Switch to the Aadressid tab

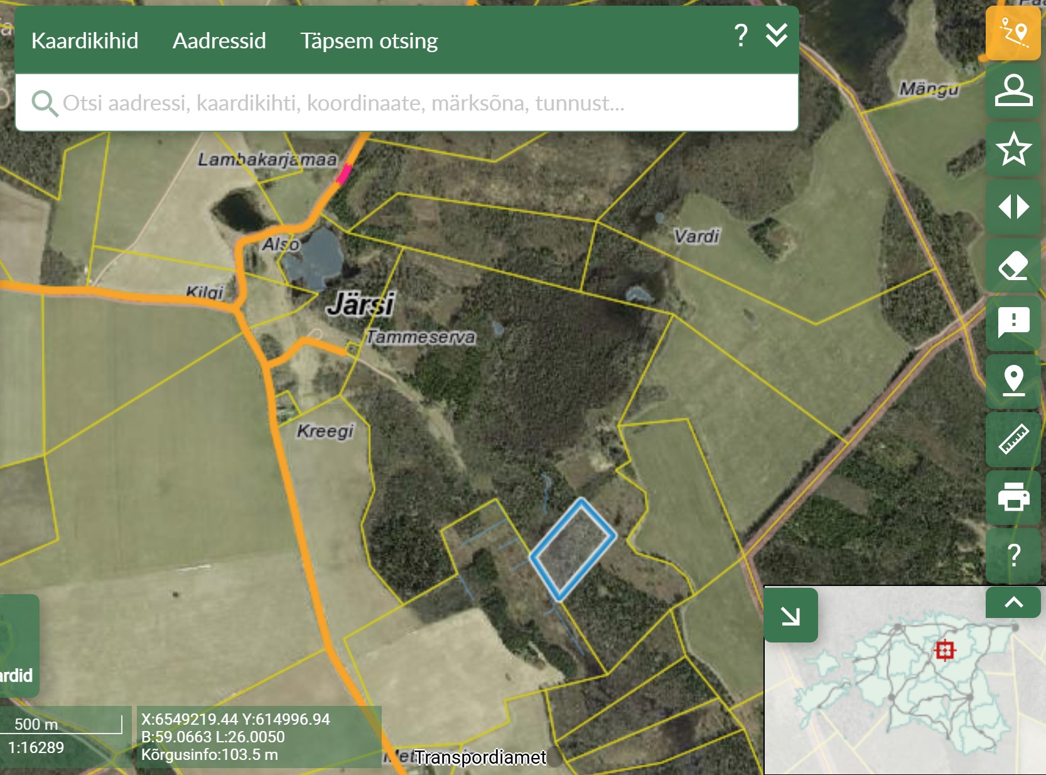pos(219,41)
